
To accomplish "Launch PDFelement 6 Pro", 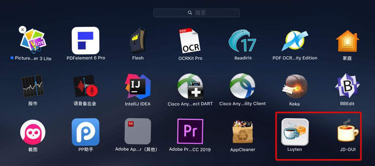I will click(x=86, y=40).
